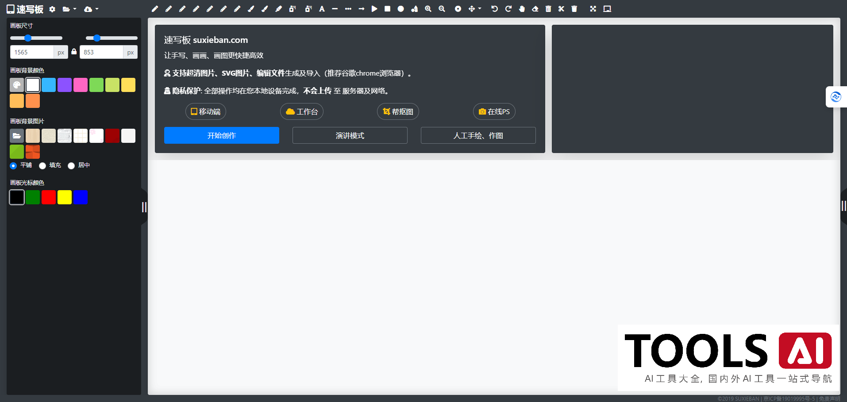Expand the move tool dropdown arrow

click(480, 9)
